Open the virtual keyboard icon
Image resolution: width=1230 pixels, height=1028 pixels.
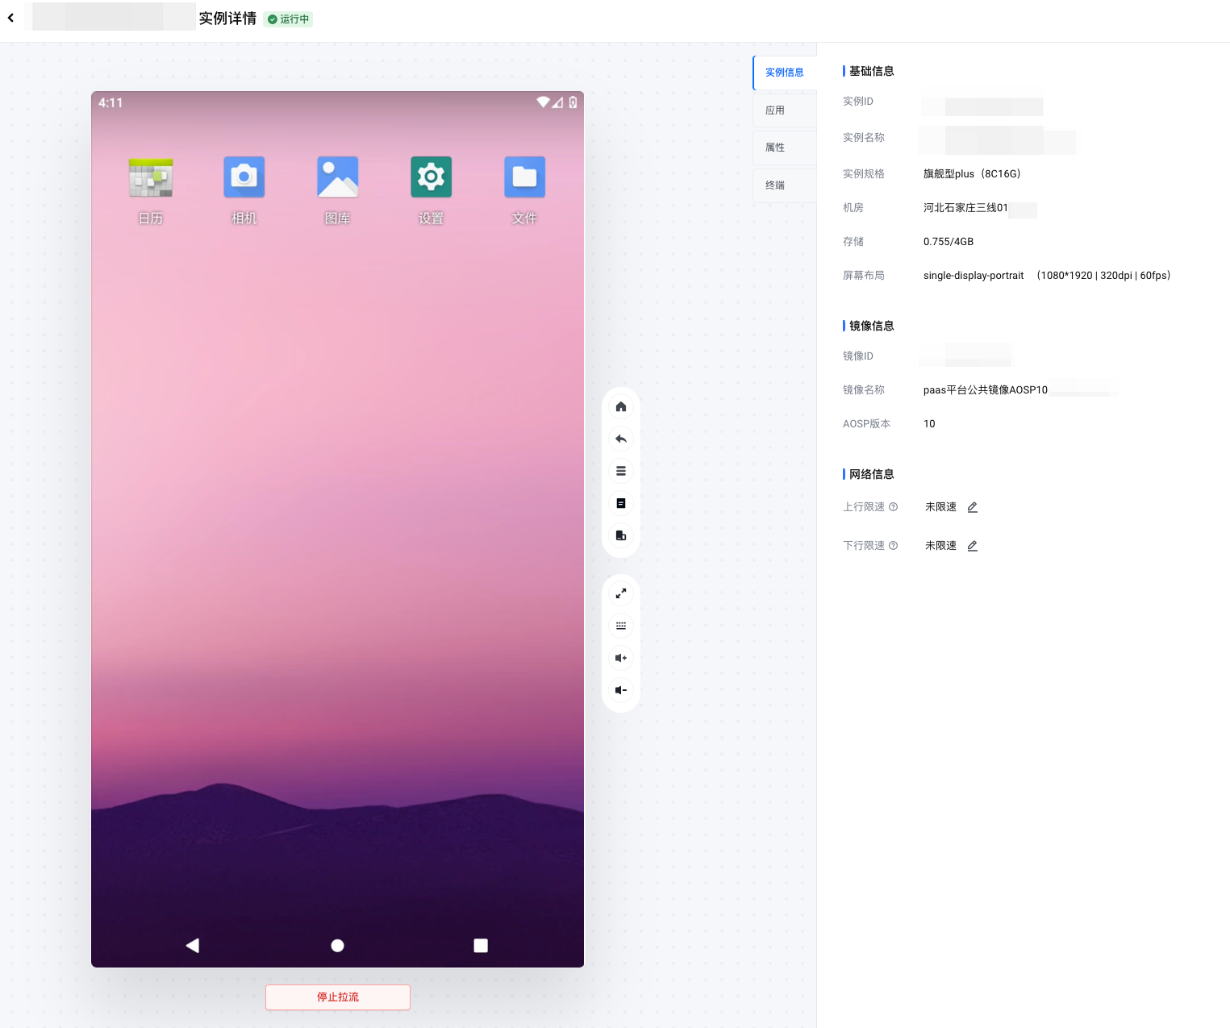[621, 626]
